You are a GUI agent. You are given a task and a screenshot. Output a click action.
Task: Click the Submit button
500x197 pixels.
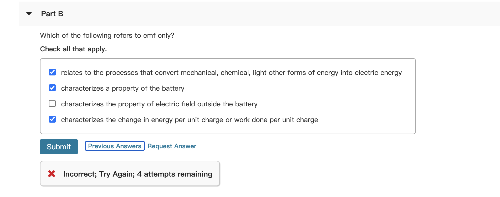pyautogui.click(x=59, y=147)
